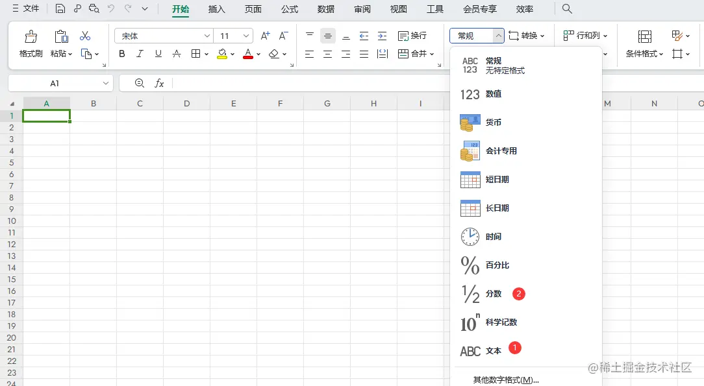Viewport: 704px width, 386px height.
Task: Collapse the number format dropdown (常规)
Action: [498, 36]
